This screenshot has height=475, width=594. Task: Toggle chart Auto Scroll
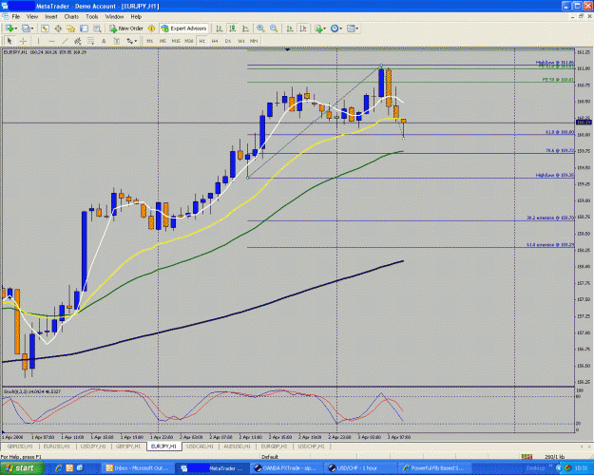click(x=290, y=28)
